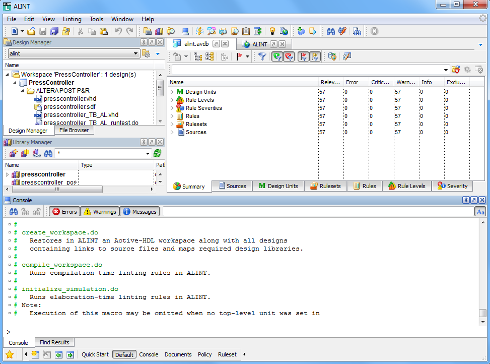Viewport: 490px width, 364px height.
Task: Toggle the yellow flag filter button
Action: tap(315, 56)
